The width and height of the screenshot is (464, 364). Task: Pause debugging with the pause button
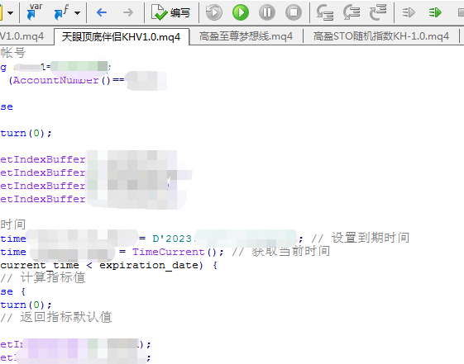(267, 12)
